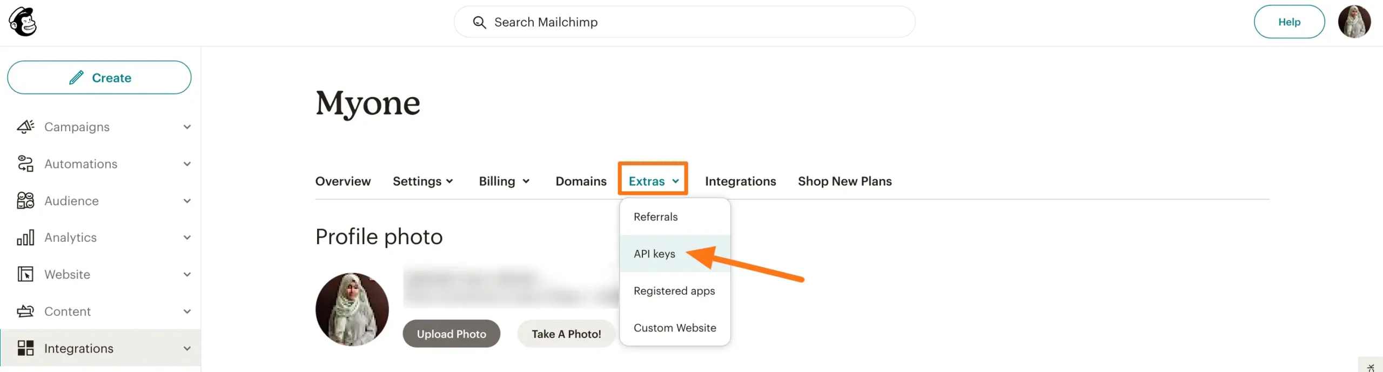Expand the Analytics sidebar chevron

(187, 238)
